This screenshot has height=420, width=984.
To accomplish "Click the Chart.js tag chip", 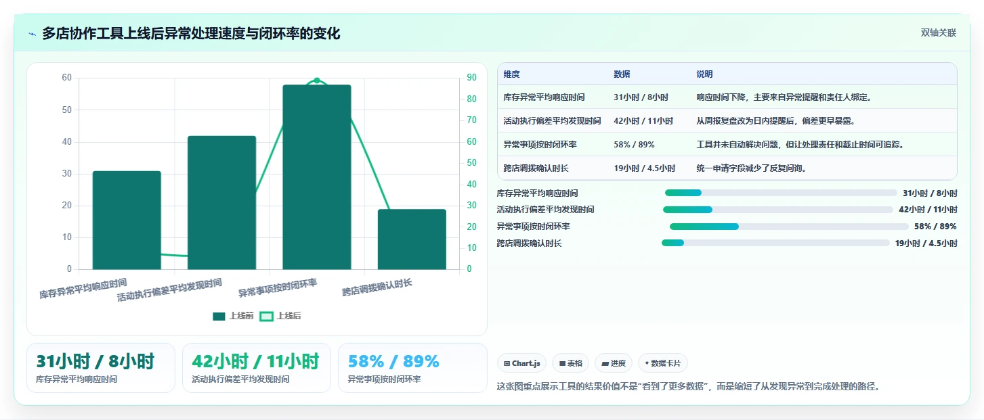I will tap(521, 363).
